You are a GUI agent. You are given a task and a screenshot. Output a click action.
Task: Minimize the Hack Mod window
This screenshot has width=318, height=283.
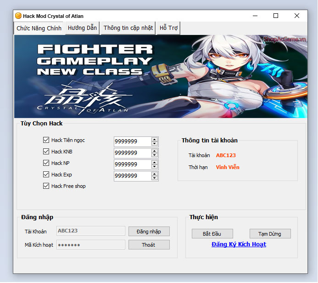pyautogui.click(x=255, y=16)
